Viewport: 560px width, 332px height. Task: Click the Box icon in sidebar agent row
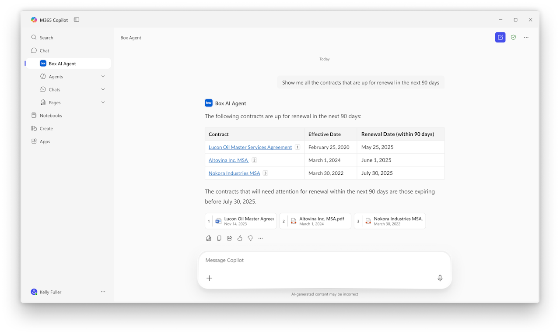[43, 64]
